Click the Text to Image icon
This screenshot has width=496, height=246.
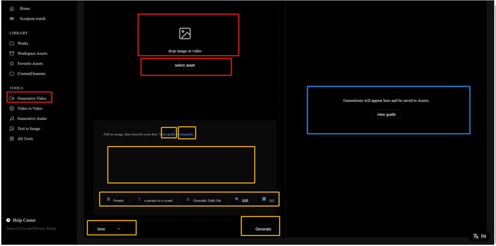click(12, 129)
